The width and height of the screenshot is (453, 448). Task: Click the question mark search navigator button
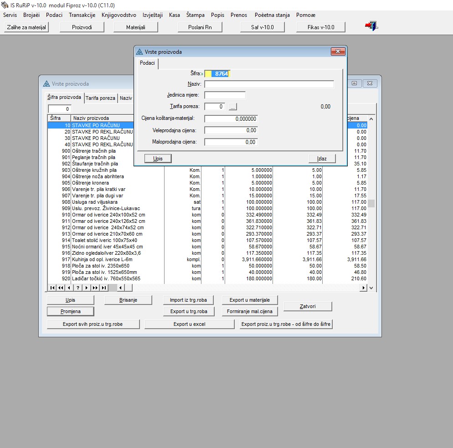pyautogui.click(x=78, y=288)
